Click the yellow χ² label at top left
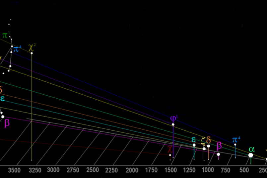Screen dimensions: 267x178 pyautogui.click(x=32, y=47)
